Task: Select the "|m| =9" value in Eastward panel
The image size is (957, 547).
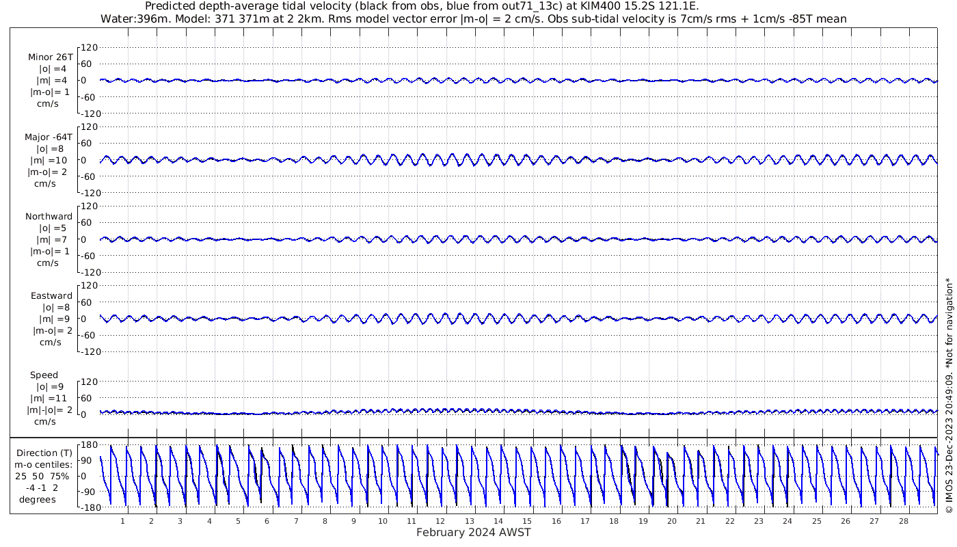Action: pyautogui.click(x=54, y=319)
